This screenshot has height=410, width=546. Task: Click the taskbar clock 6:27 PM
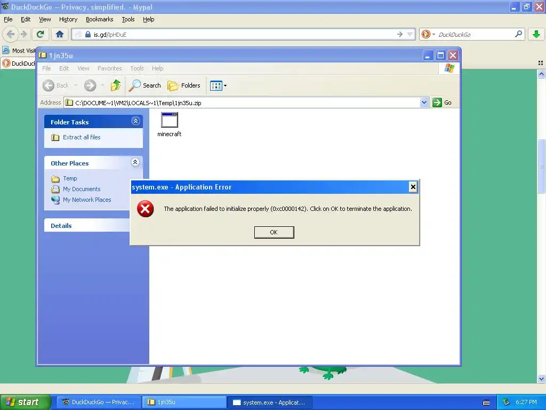pos(526,402)
